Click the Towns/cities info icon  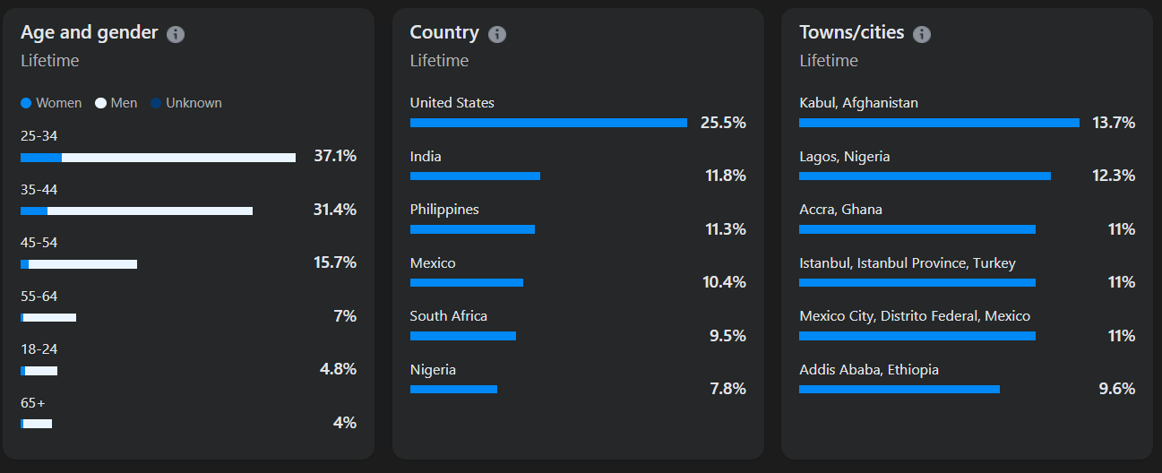pyautogui.click(x=921, y=34)
